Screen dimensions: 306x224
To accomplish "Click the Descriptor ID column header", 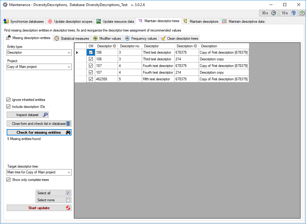I will [106, 46].
